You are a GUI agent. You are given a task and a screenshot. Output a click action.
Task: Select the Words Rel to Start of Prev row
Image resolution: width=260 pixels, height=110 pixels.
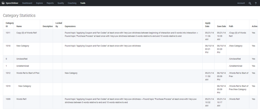[28, 73]
